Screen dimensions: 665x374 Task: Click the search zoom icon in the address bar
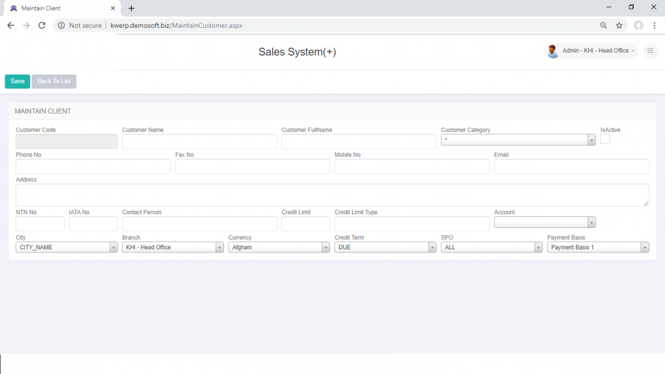pyautogui.click(x=603, y=25)
